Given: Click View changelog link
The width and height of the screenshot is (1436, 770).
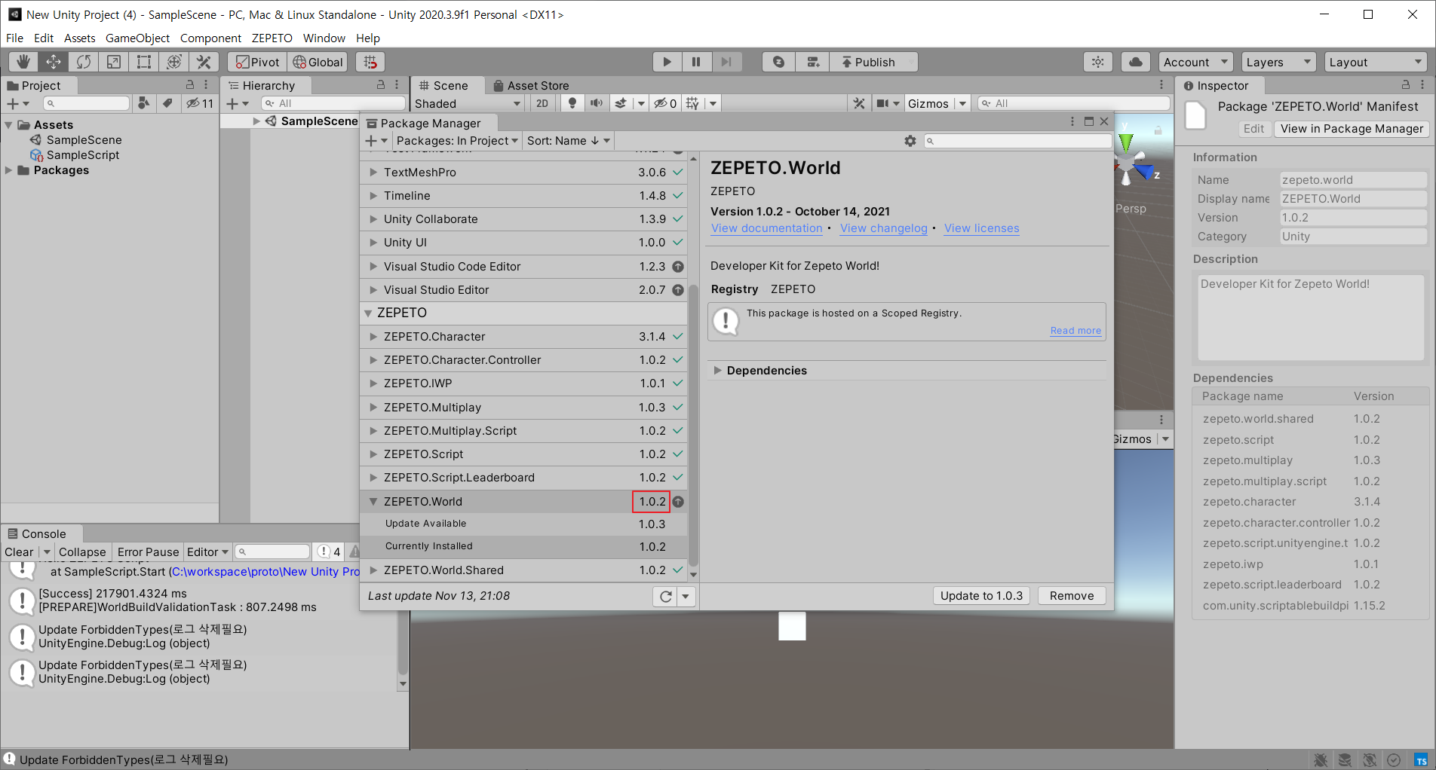Looking at the screenshot, I should (x=883, y=228).
